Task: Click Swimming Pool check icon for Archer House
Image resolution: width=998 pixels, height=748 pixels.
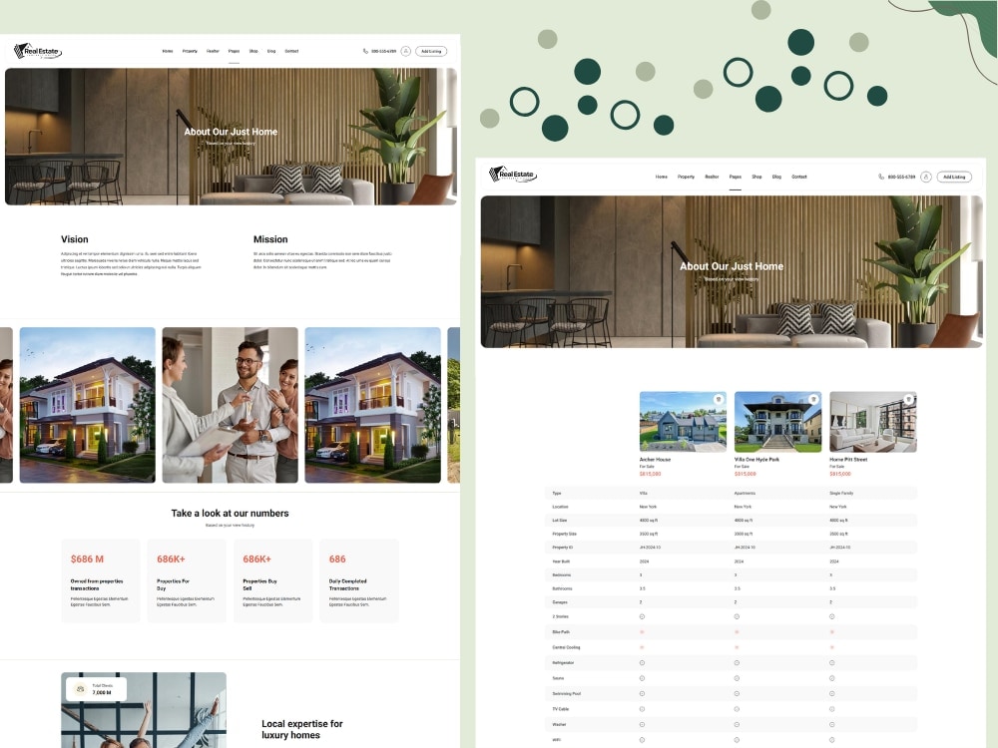Action: [x=642, y=693]
